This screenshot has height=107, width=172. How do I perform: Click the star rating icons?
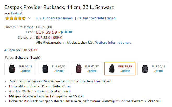(x=15, y=18)
